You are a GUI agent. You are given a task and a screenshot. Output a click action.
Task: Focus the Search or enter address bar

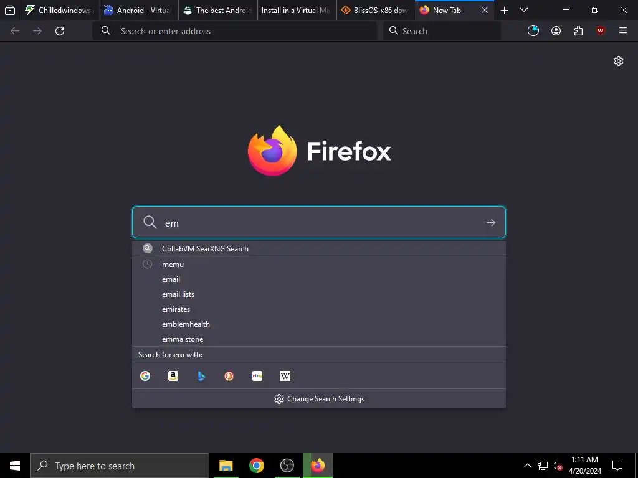[x=234, y=31]
